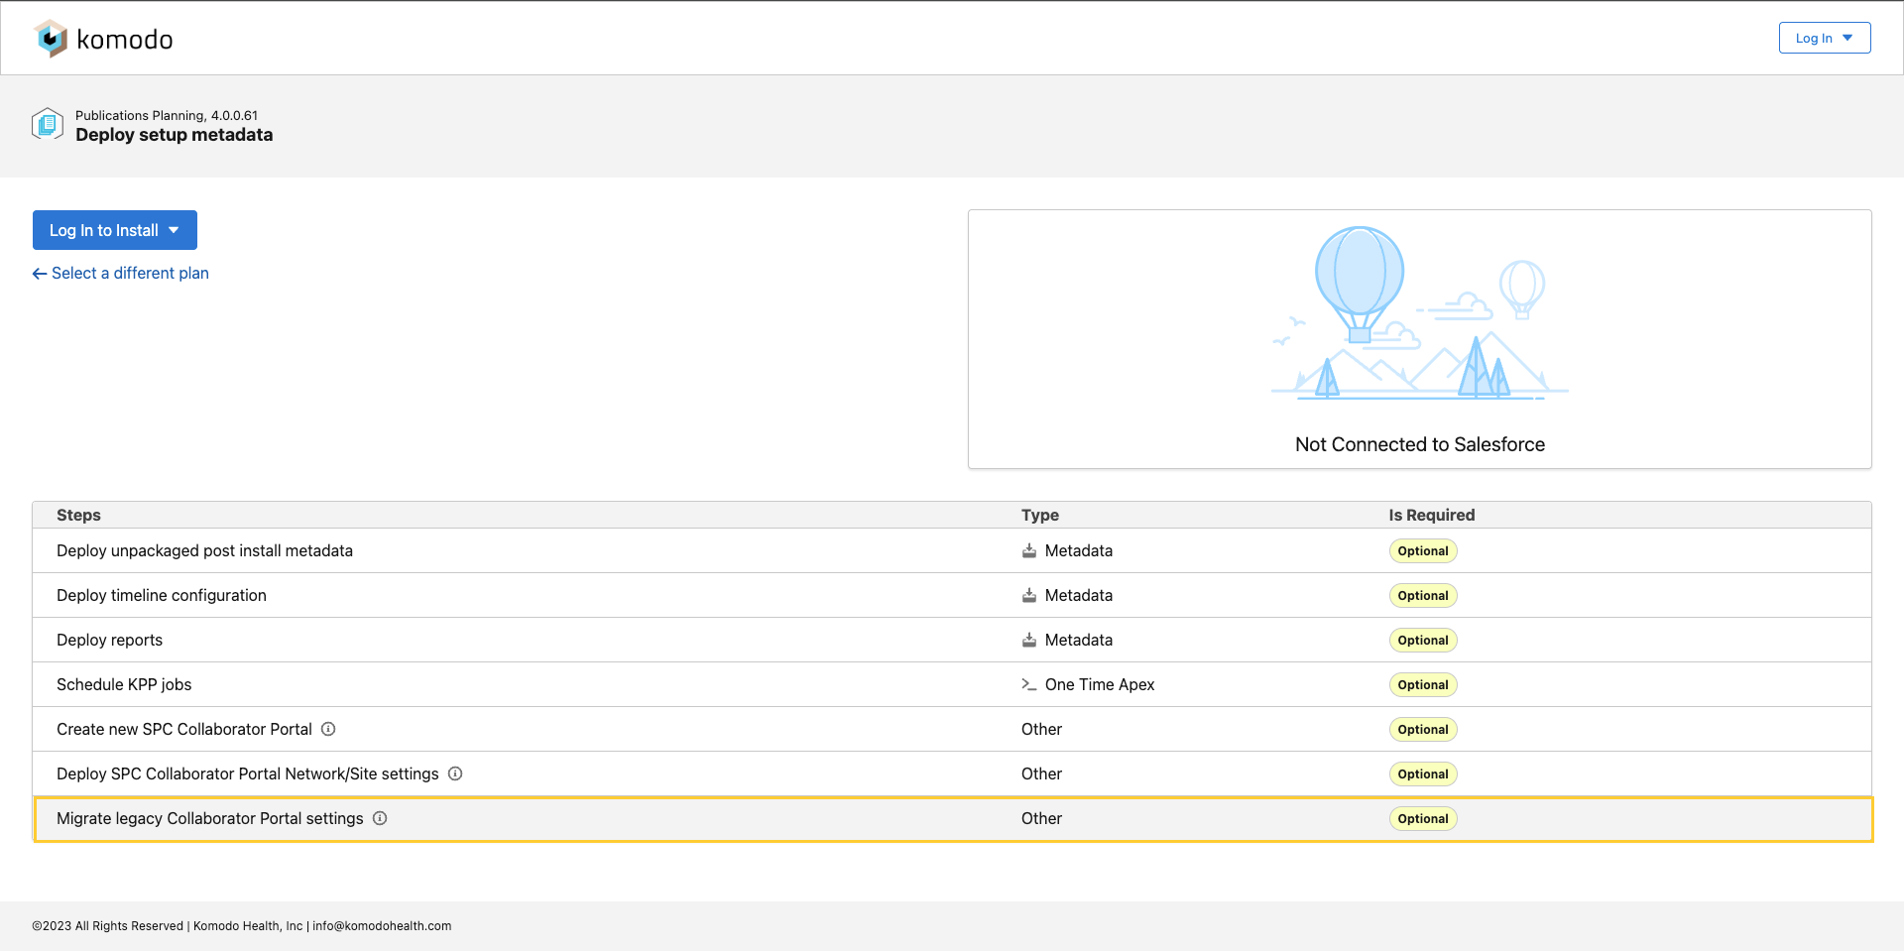The image size is (1904, 951).
Task: Click Optional badge for Deploy timeline configuration
Action: (x=1423, y=596)
